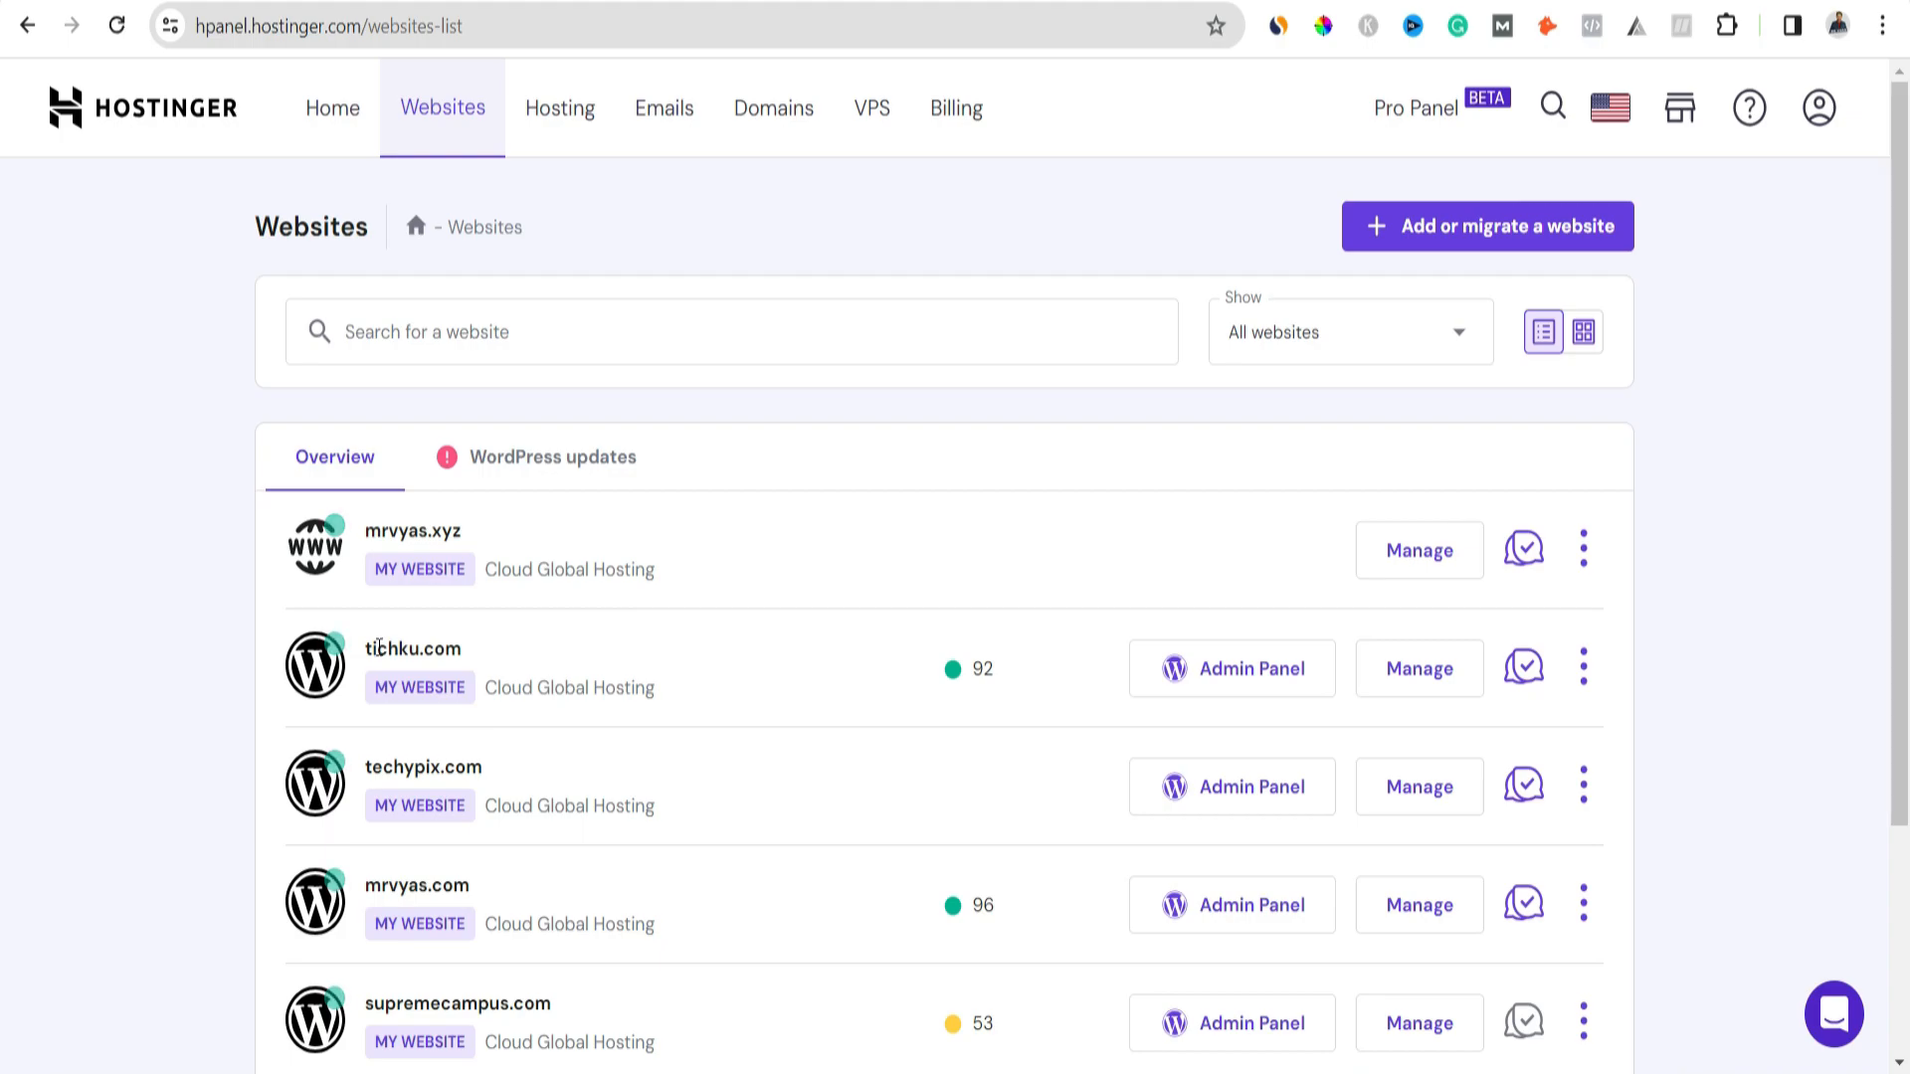
Task: Open the Domains menu item
Action: (x=774, y=107)
